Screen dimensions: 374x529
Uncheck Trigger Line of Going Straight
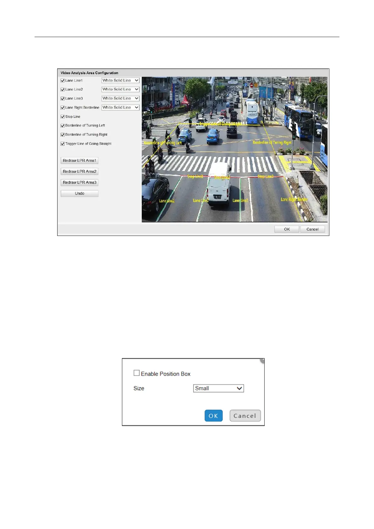click(63, 144)
